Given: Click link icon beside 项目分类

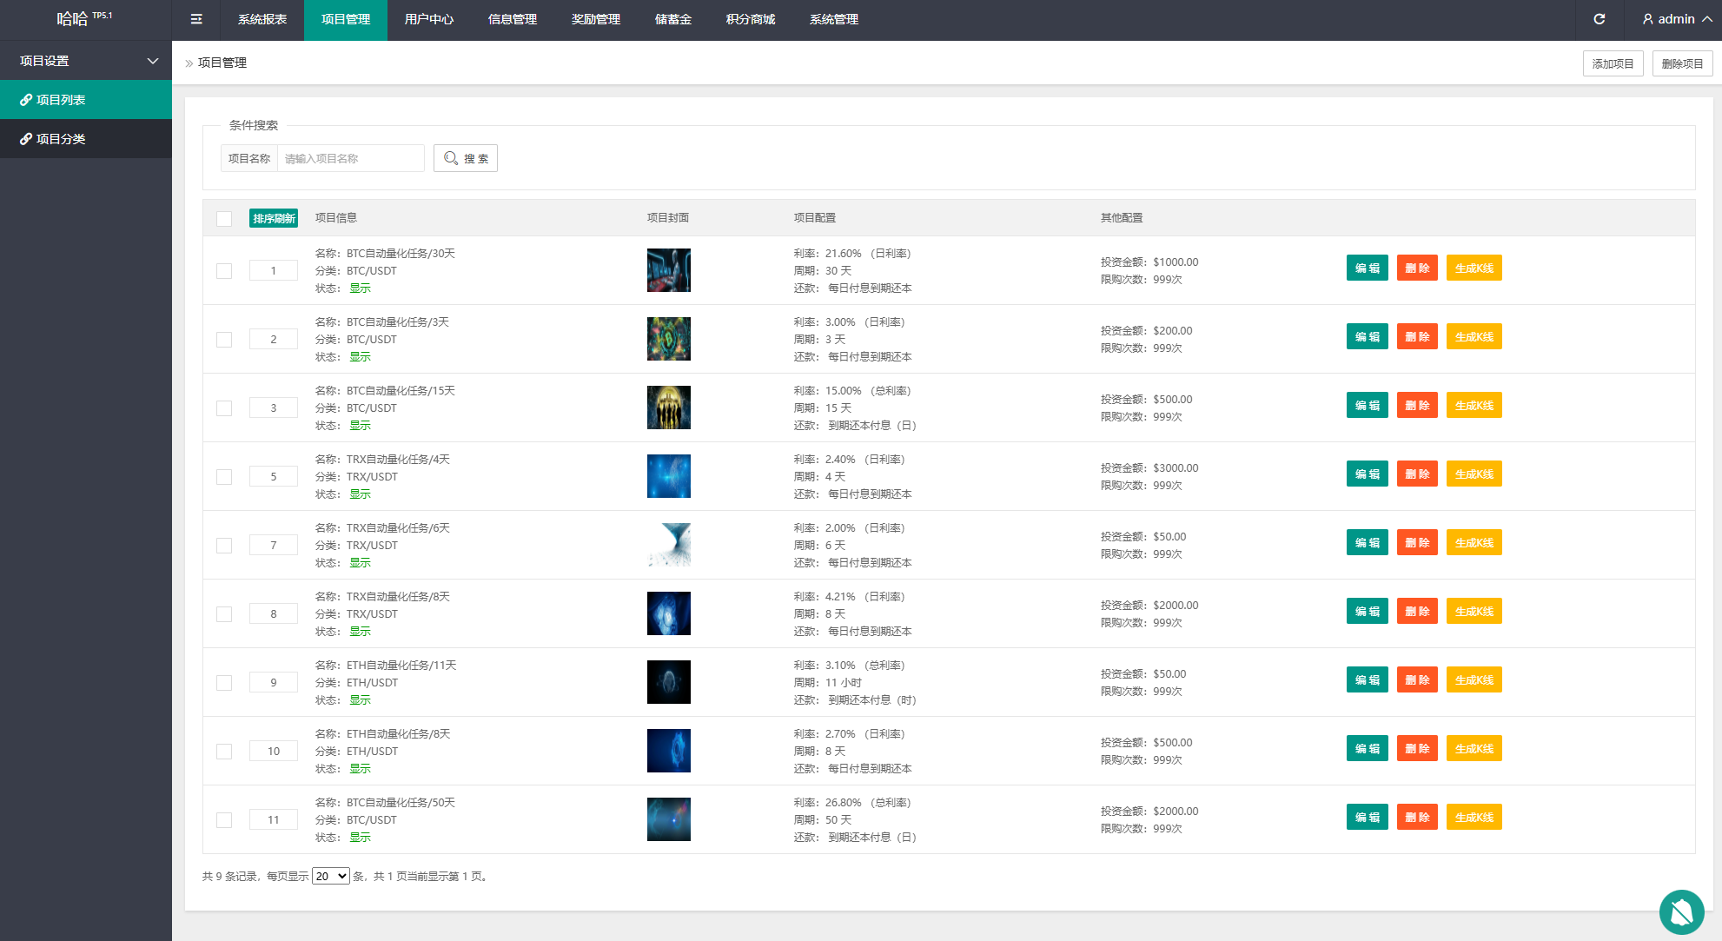Looking at the screenshot, I should point(26,139).
